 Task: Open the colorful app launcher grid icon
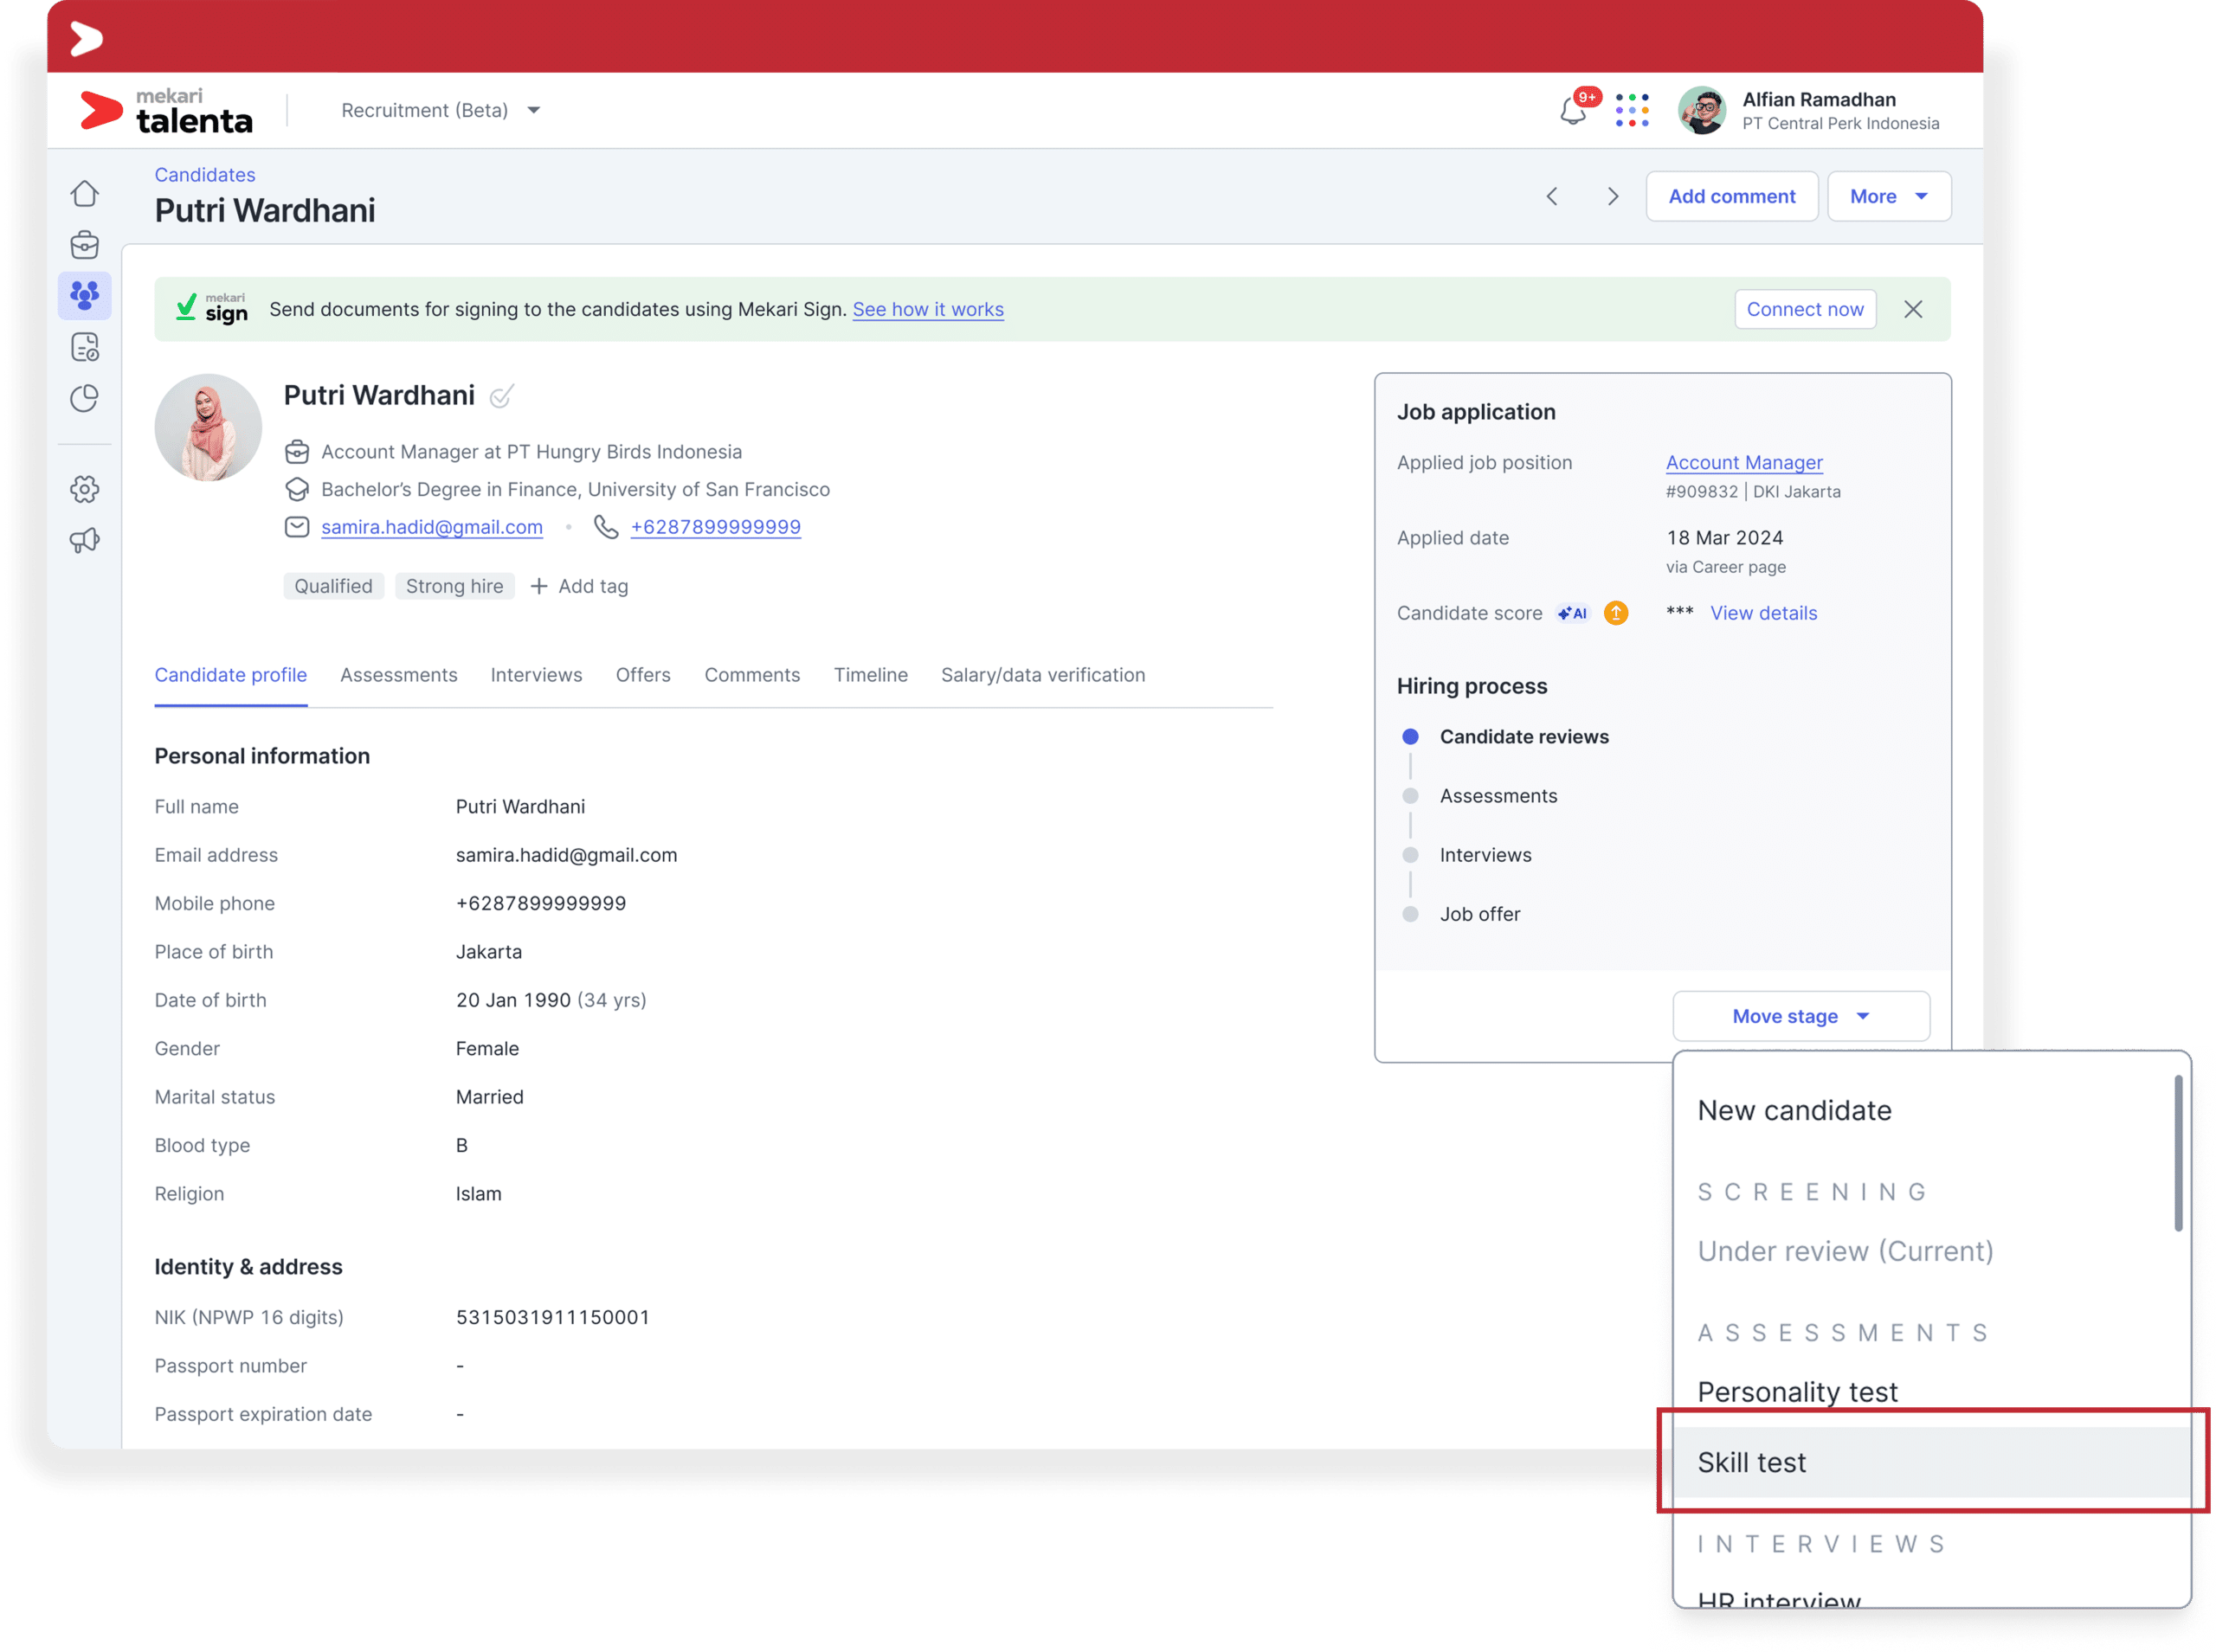click(x=1631, y=111)
